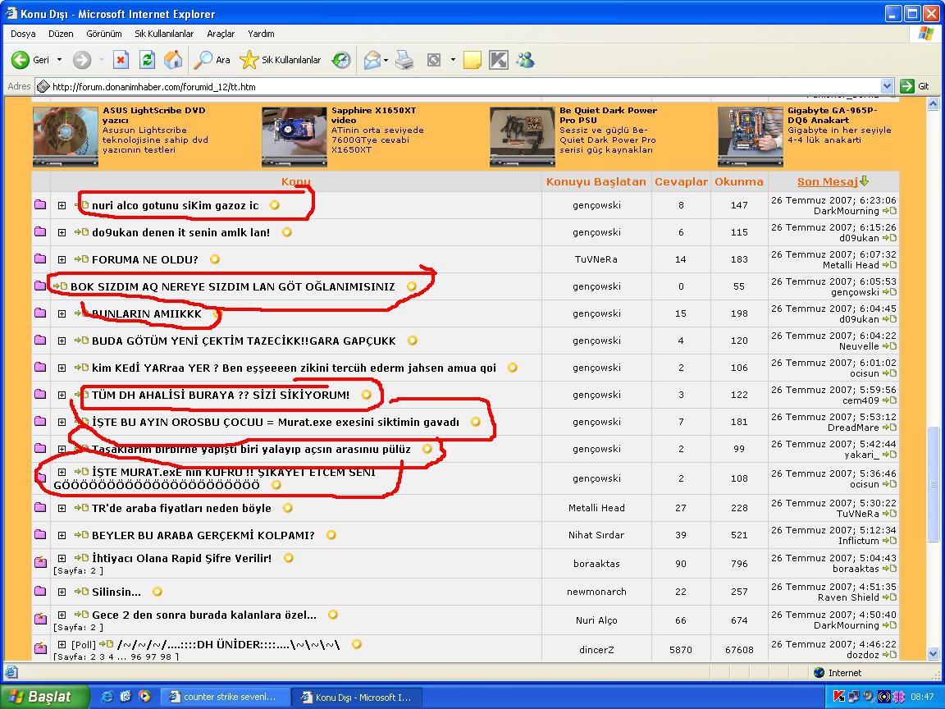Open the Messenger people icon
945x709 pixels.
click(x=525, y=60)
